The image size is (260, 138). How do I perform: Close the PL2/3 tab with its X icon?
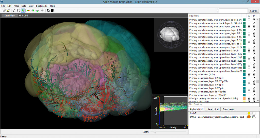pos(20,15)
